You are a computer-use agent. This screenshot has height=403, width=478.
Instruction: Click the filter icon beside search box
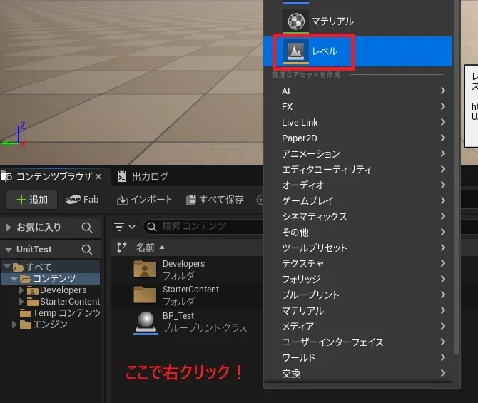[125, 227]
